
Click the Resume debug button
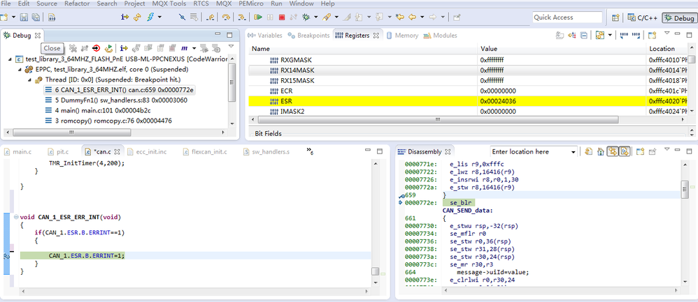point(258,17)
